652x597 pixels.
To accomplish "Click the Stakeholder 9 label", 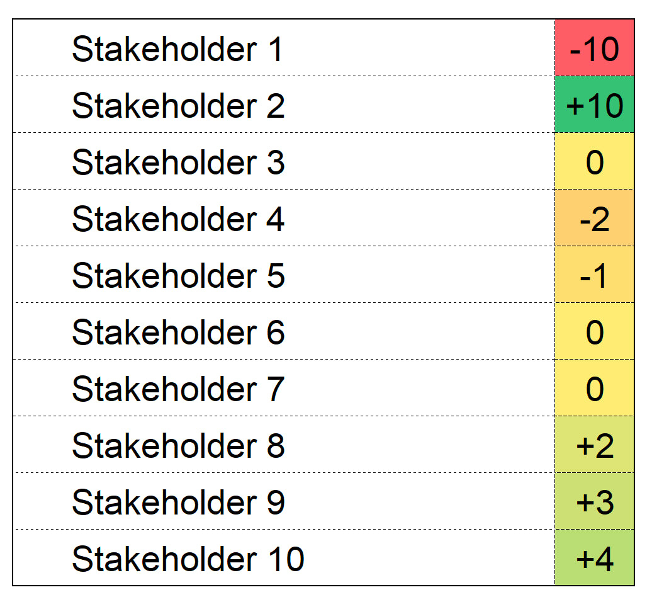I will [178, 503].
